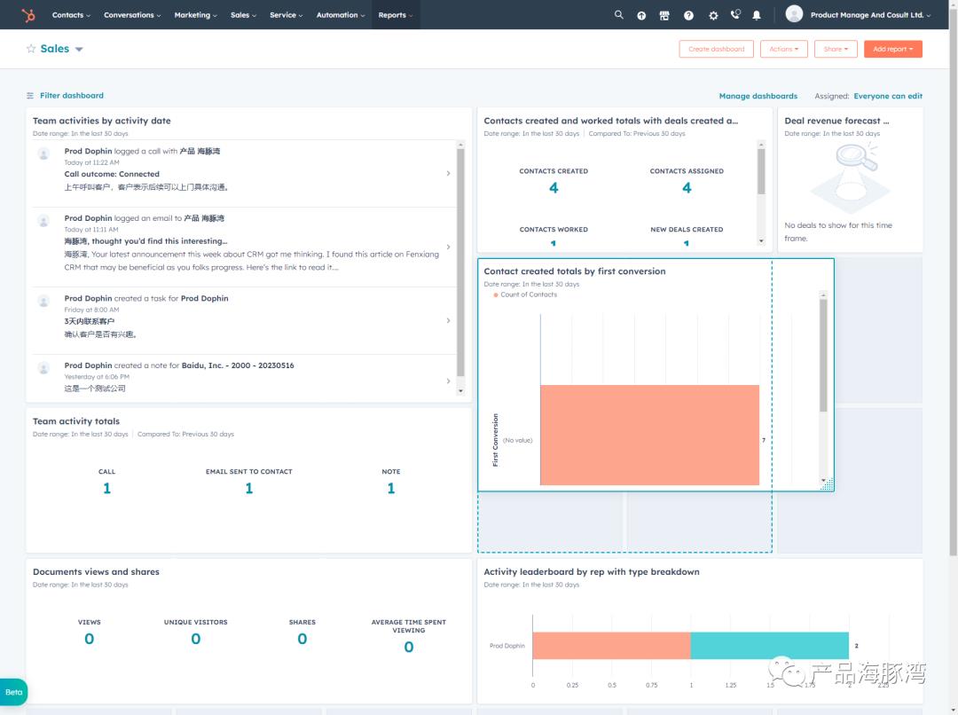Click 'Activity leaderboard by rep with type breakdown' title
Viewport: 958px width, 715px height.
(592, 572)
